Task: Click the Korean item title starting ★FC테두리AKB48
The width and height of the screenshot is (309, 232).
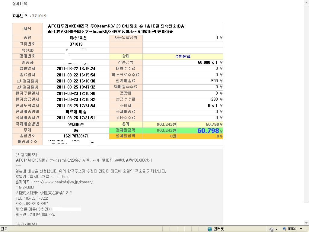Action: click(116, 26)
